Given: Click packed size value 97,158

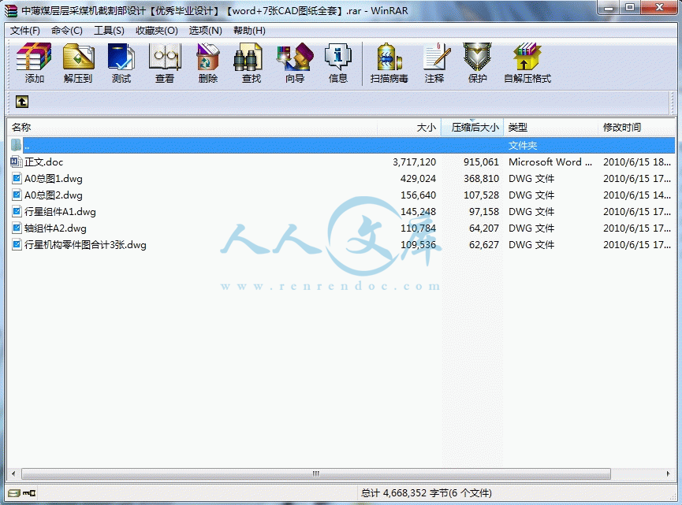Looking at the screenshot, I should (x=484, y=212).
